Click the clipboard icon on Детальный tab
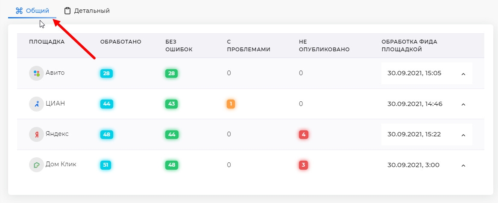This screenshot has height=203, width=498. pyautogui.click(x=67, y=11)
